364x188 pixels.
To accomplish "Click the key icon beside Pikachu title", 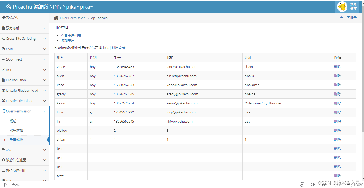I will (x=9, y=7).
